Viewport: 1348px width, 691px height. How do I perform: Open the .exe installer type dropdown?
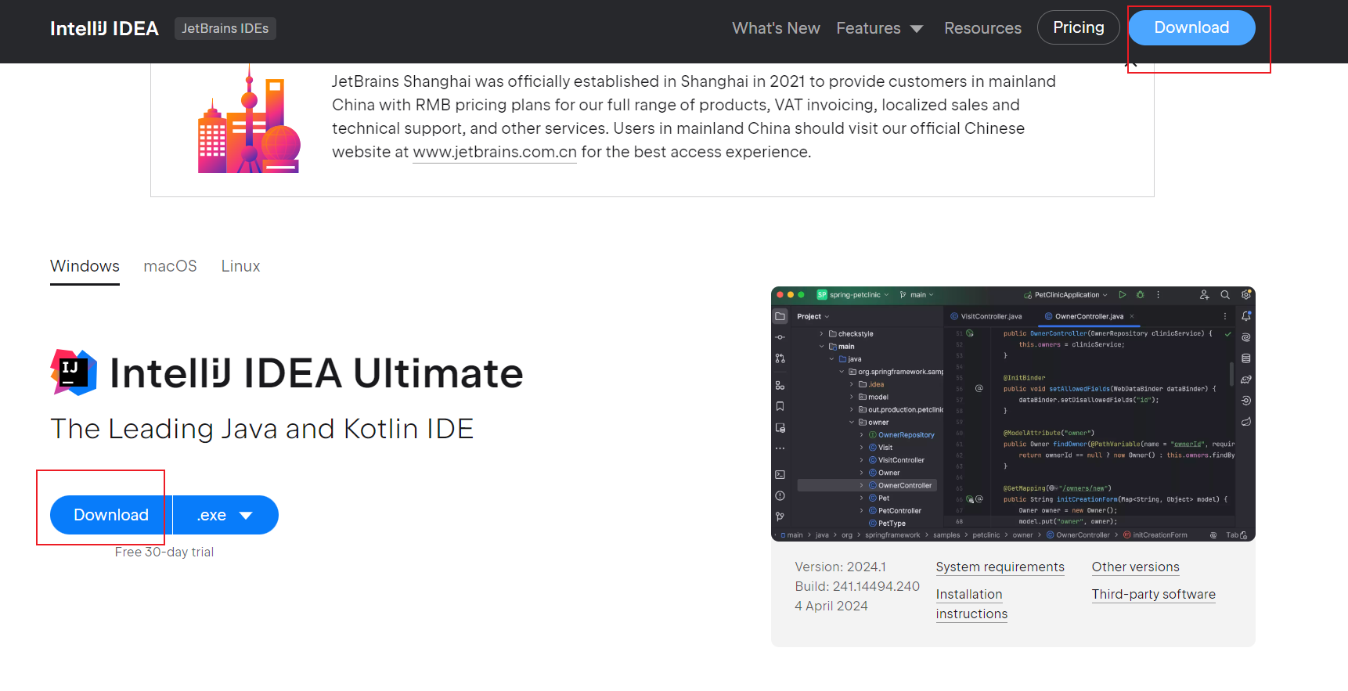(x=225, y=515)
